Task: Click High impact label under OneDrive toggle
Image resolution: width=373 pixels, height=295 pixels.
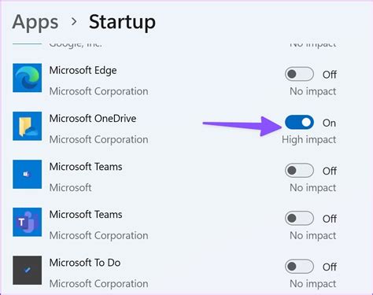Action: 309,140
